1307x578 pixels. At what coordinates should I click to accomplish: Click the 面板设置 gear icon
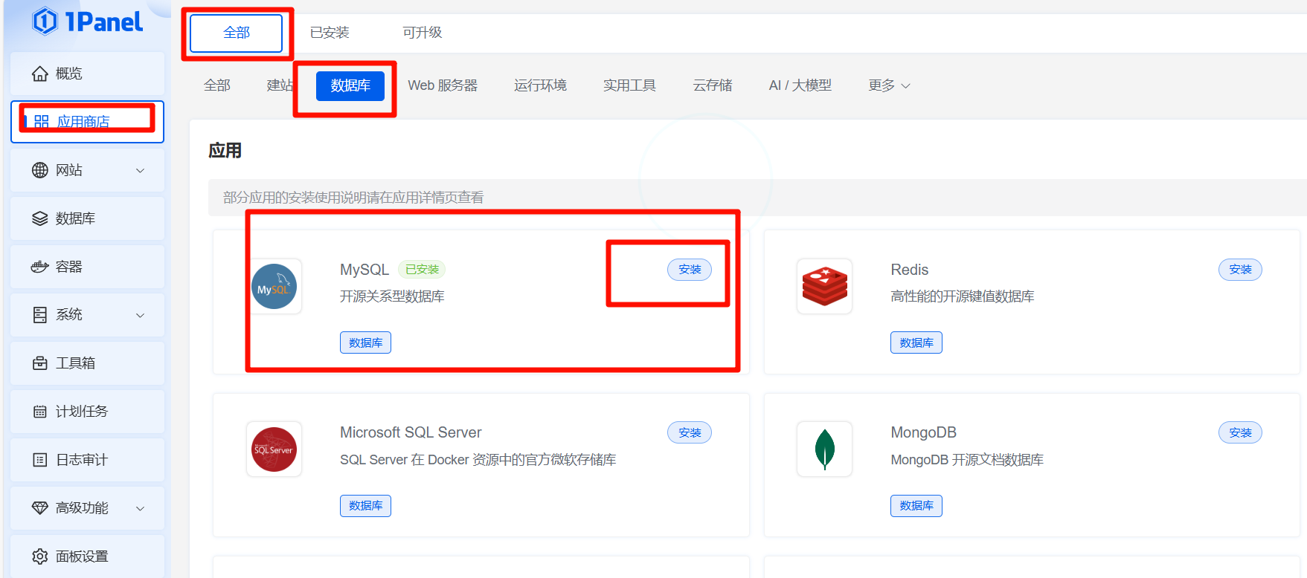(40, 556)
